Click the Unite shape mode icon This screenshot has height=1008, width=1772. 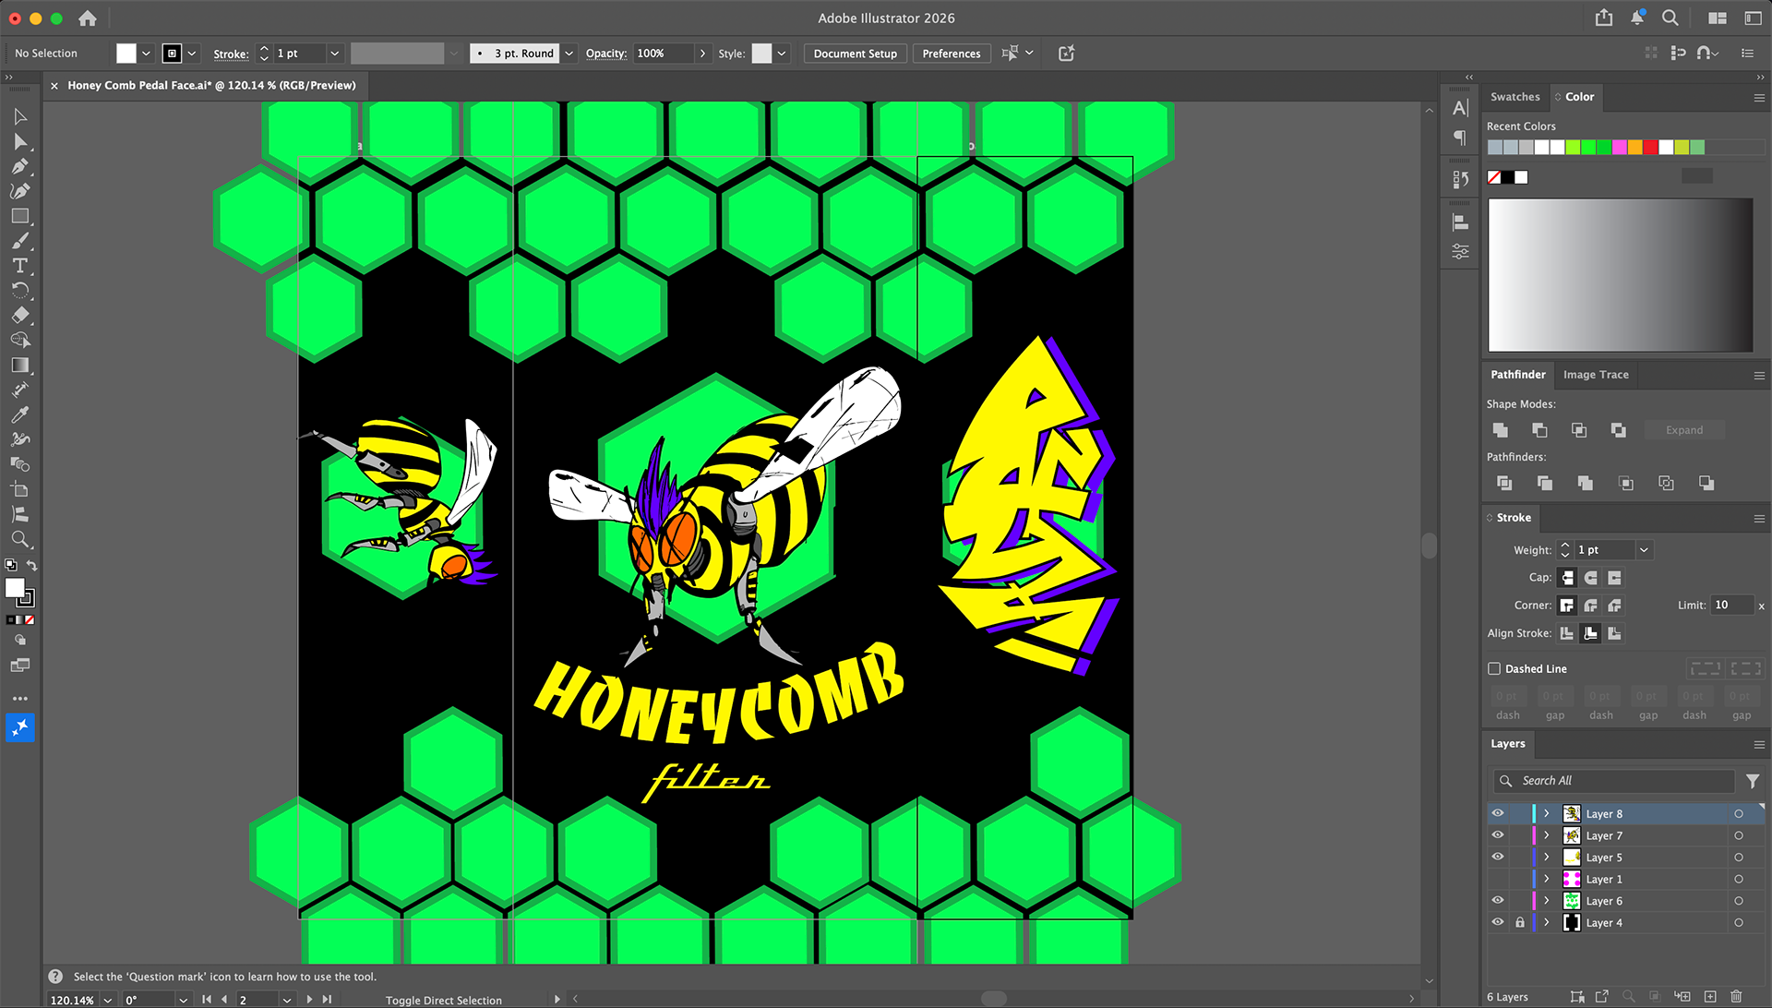(x=1501, y=430)
